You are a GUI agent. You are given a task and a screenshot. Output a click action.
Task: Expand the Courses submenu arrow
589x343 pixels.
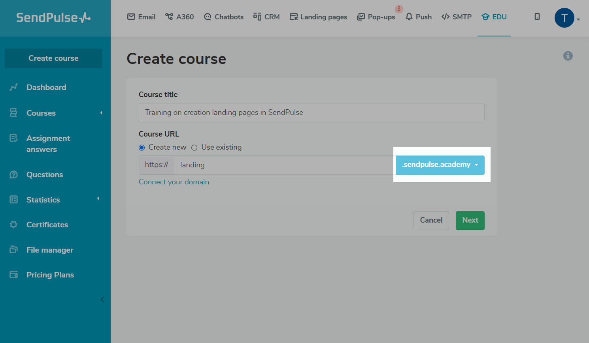(101, 113)
